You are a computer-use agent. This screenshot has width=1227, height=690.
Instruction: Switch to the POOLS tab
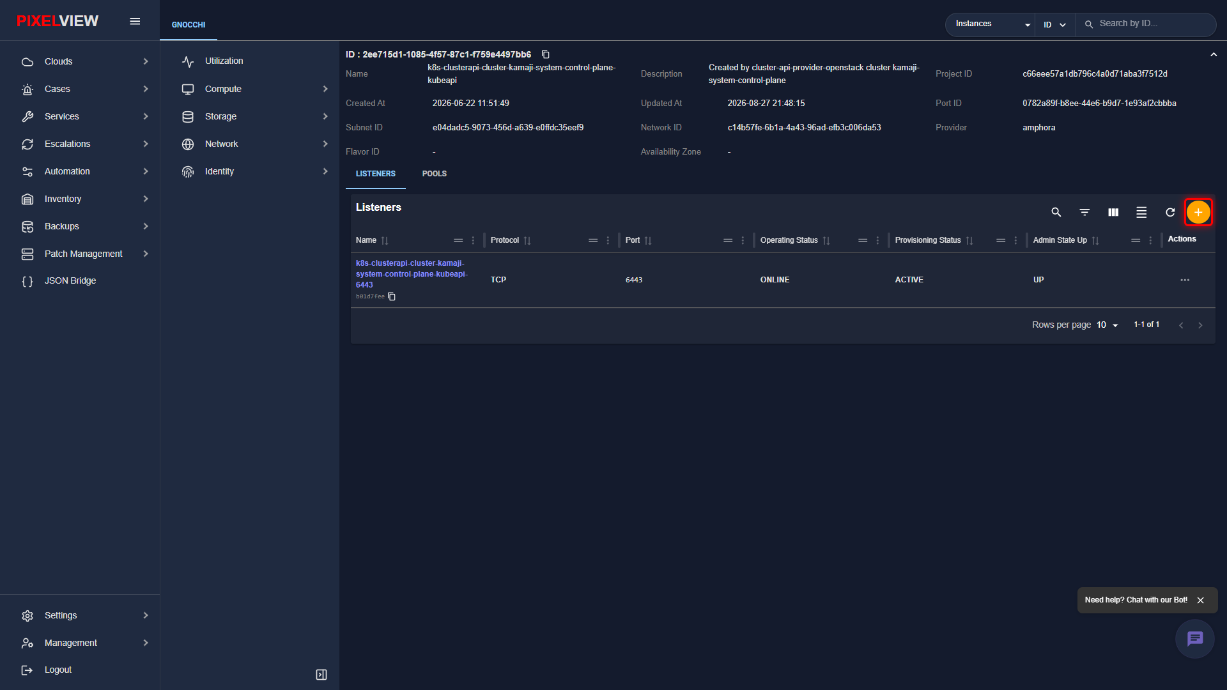pos(435,174)
